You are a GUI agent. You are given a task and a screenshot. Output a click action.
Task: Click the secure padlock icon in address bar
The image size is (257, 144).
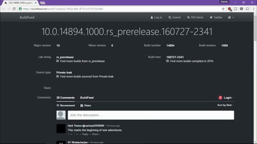[x=20, y=9]
